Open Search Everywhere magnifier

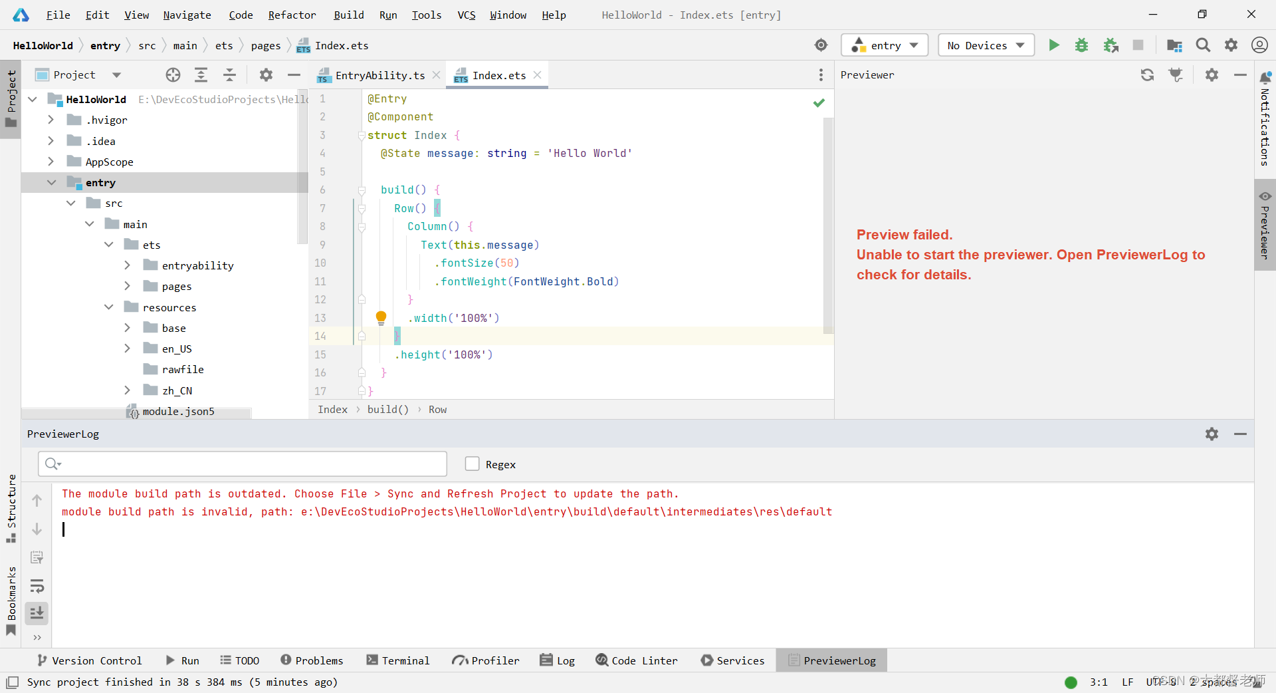[x=1203, y=45]
